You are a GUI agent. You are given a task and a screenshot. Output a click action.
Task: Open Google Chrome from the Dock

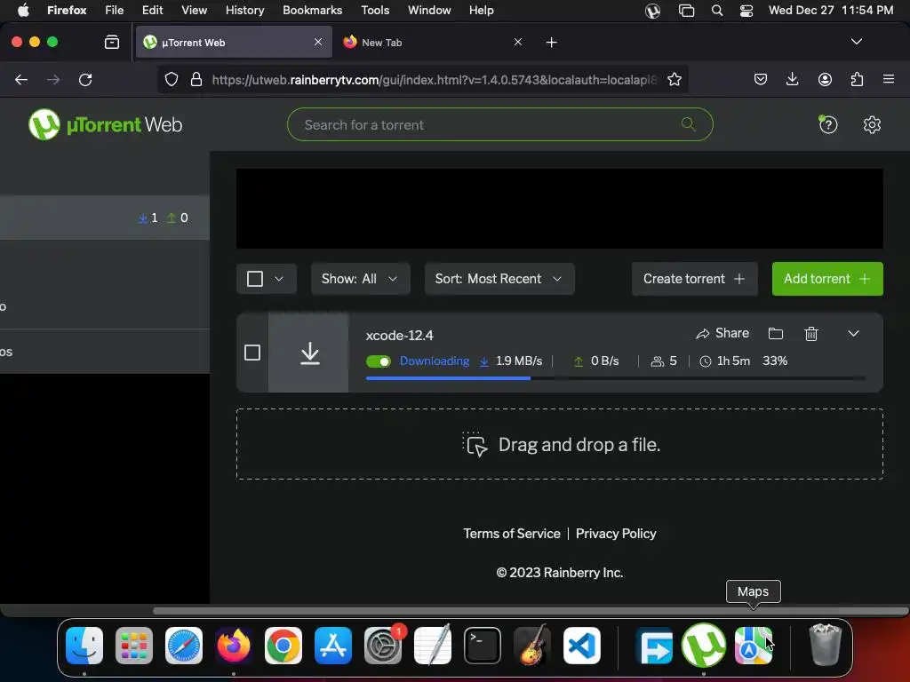[x=283, y=646]
